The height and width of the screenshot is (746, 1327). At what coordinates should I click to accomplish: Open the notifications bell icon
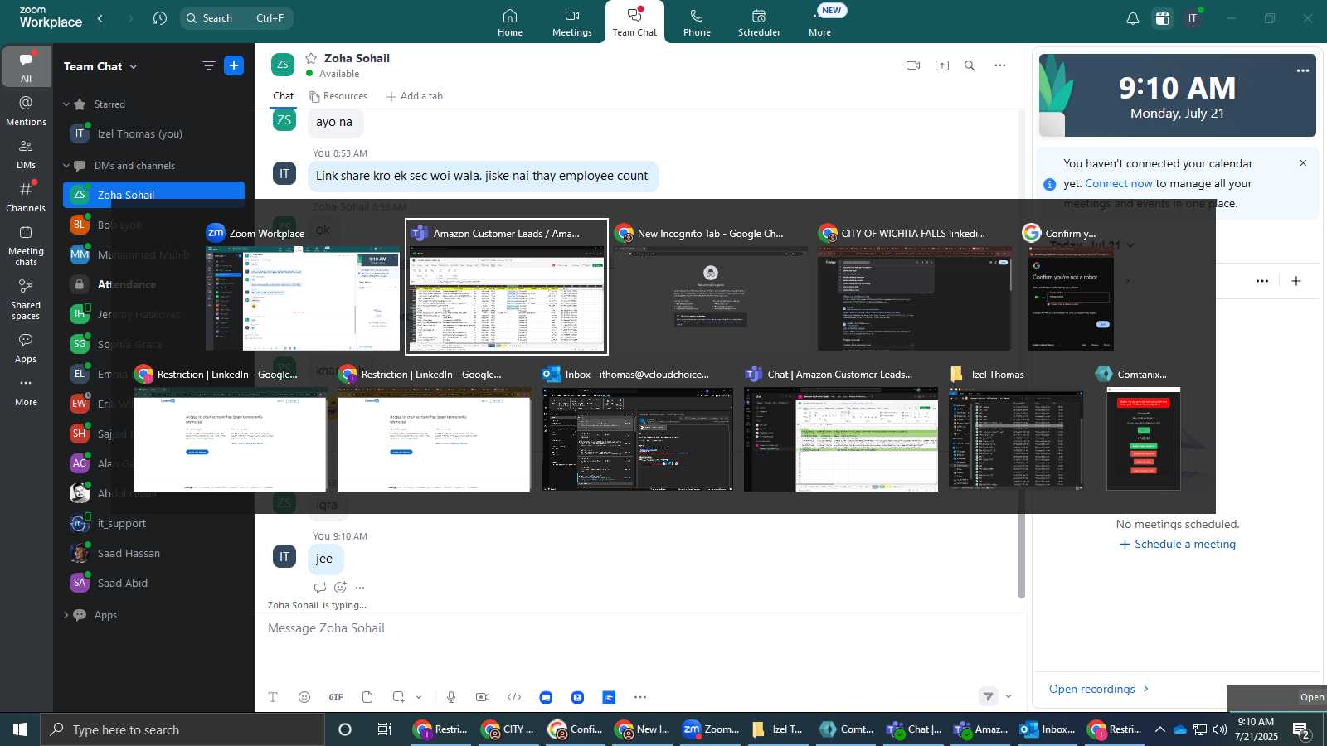click(x=1132, y=18)
